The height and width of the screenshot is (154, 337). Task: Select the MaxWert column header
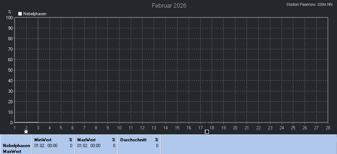86,140
